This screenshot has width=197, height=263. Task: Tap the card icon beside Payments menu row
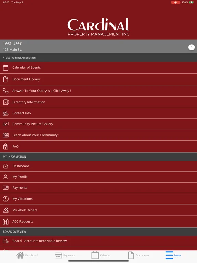pyautogui.click(x=5, y=188)
